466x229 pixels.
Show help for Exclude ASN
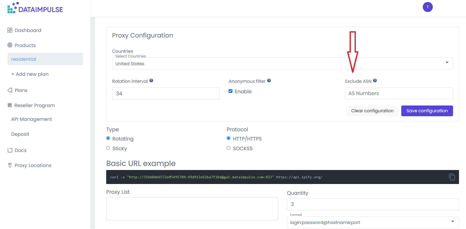pos(375,80)
